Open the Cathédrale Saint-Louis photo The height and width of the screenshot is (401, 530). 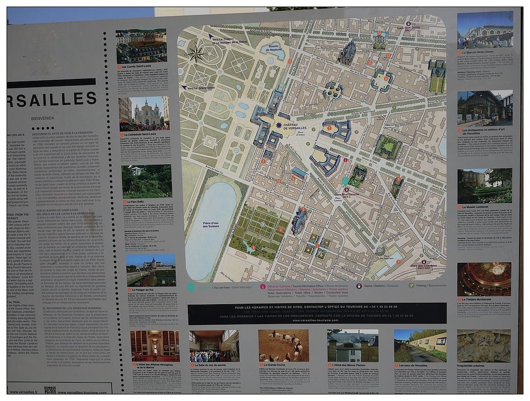coord(144,113)
